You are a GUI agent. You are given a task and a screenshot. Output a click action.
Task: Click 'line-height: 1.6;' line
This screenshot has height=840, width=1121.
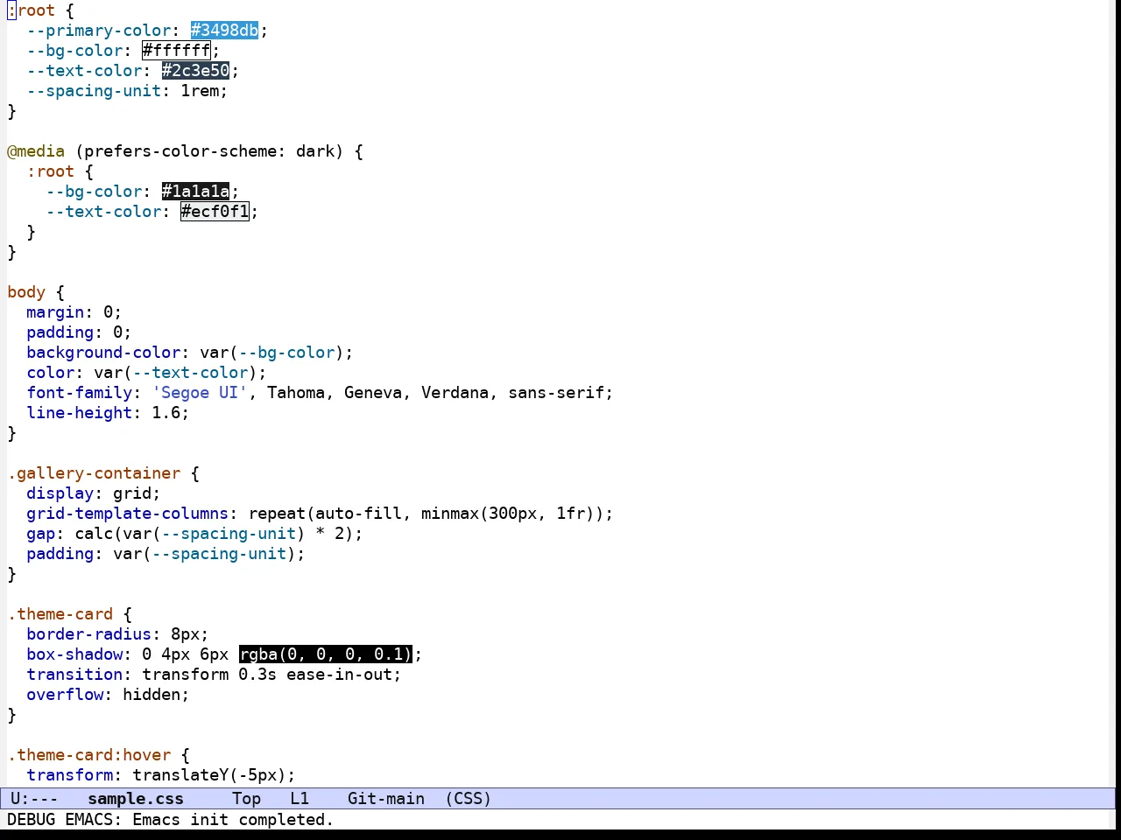pos(108,413)
